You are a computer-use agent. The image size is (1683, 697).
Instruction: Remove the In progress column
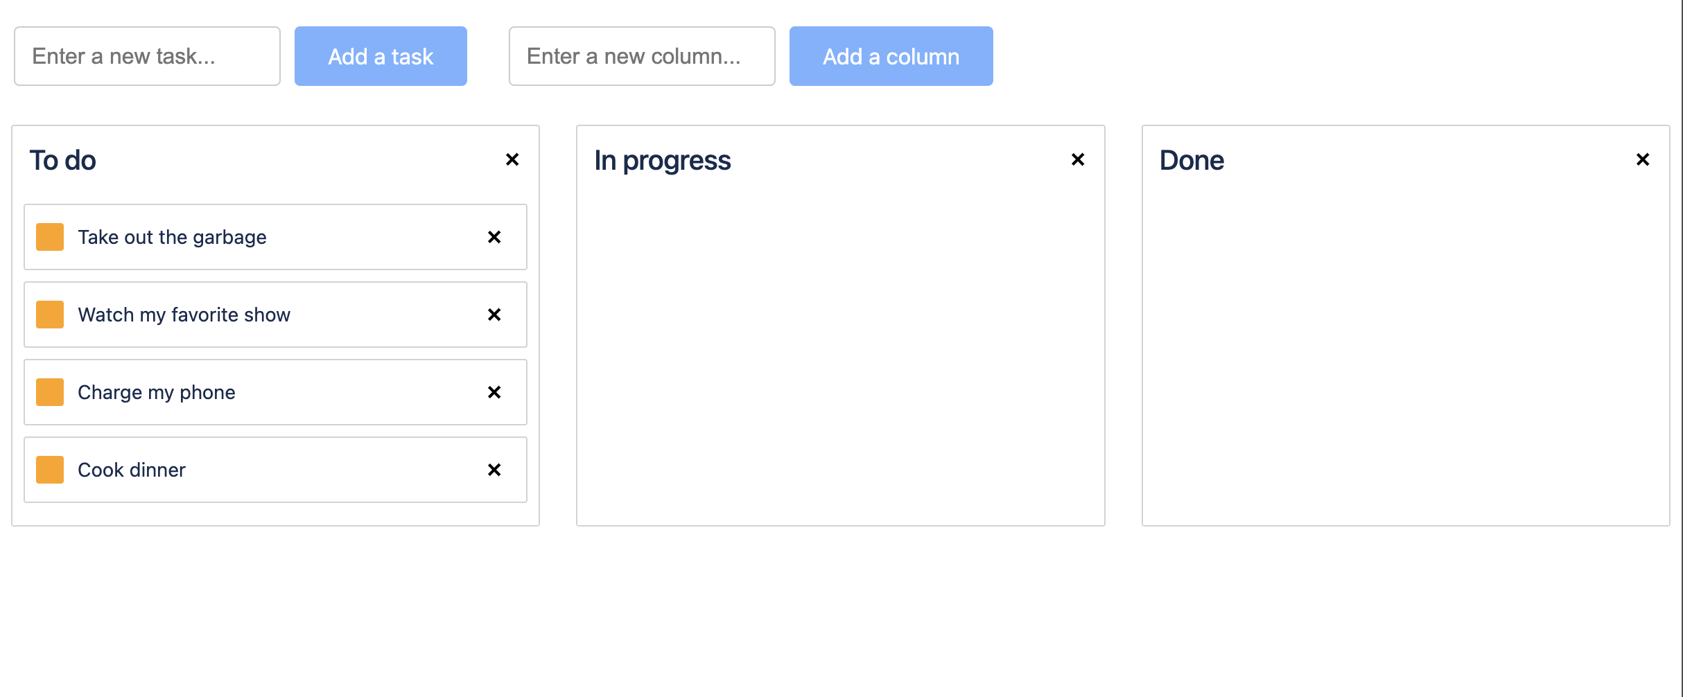pos(1078,160)
